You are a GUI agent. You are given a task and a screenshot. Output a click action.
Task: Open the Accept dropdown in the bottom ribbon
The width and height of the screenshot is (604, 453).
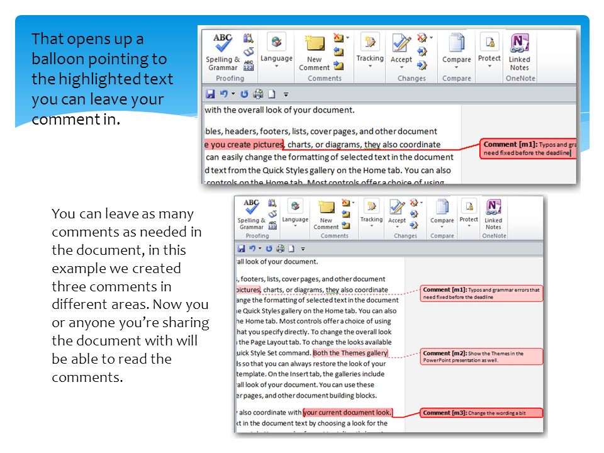pos(397,226)
